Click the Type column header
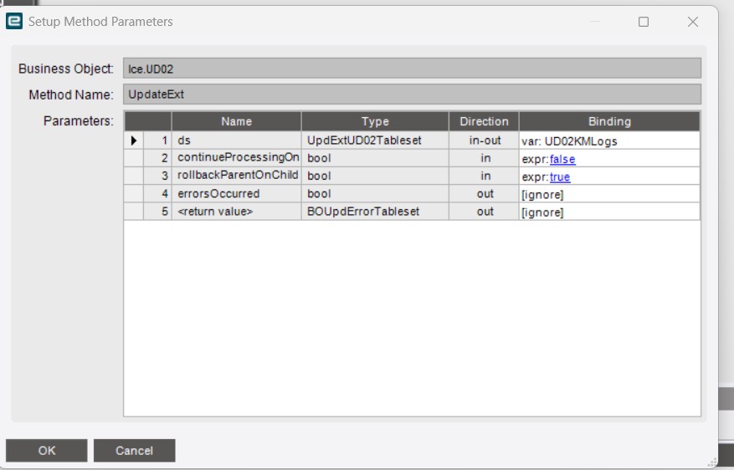734x470 pixels. (375, 121)
